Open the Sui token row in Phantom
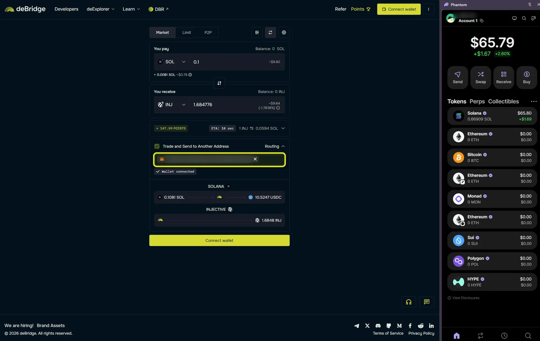The height and width of the screenshot is (341, 540). pyautogui.click(x=492, y=240)
